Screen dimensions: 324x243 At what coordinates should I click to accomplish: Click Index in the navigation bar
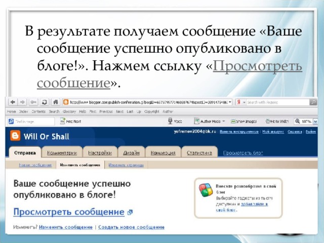point(24,111)
